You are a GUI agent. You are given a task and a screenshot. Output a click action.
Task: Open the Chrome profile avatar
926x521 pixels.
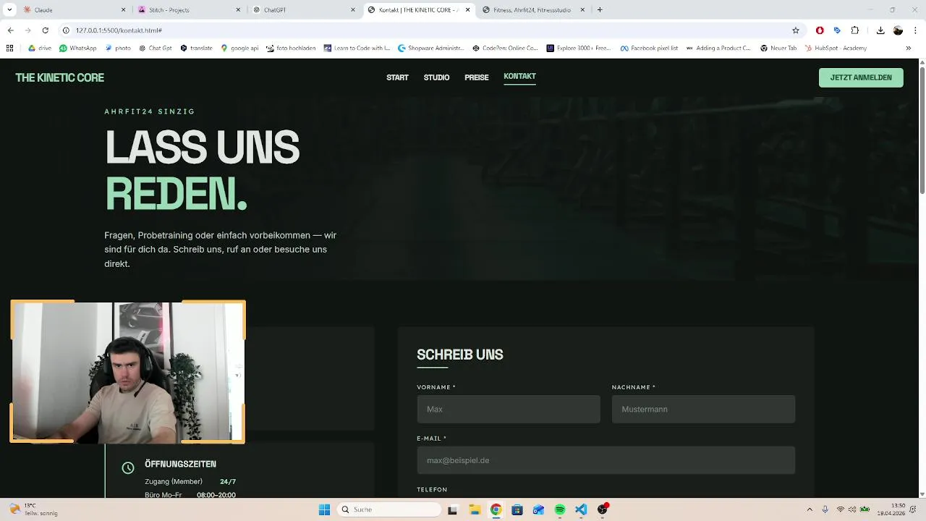tap(898, 30)
